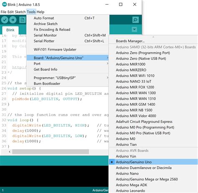This screenshot has width=198, height=193.
Task: Click the pinMode code line 28
Action: [x=47, y=99]
